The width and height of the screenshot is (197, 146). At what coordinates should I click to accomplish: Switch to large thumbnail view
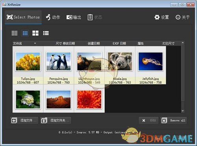35,33
